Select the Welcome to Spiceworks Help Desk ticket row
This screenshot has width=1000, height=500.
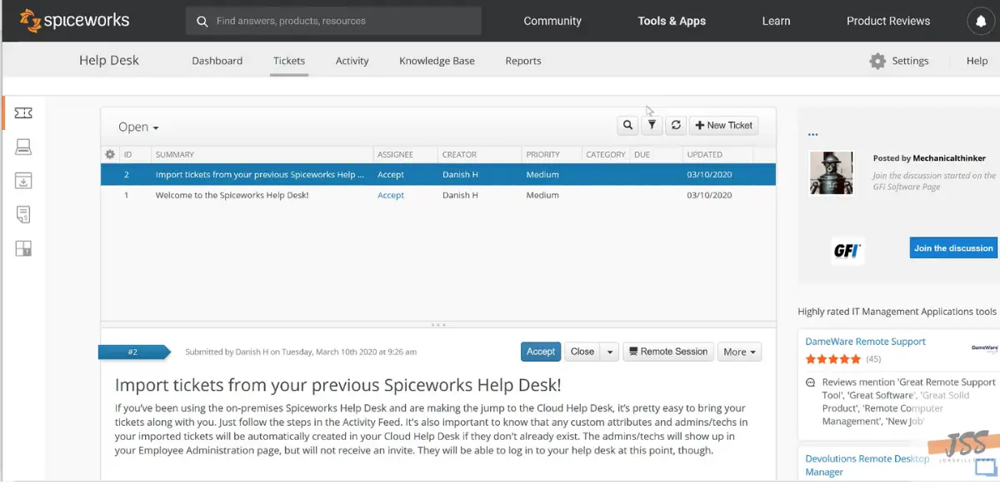(x=438, y=195)
